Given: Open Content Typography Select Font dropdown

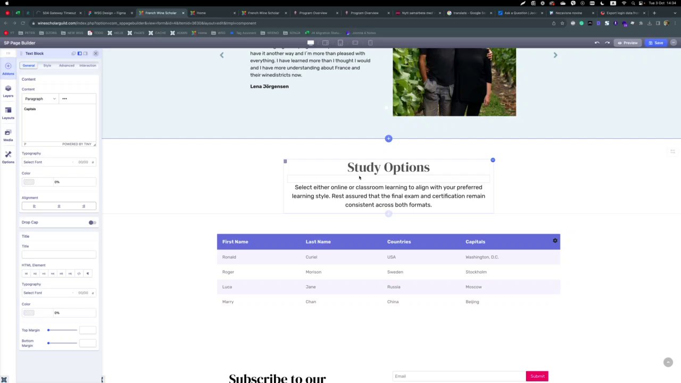Looking at the screenshot, I should [47, 162].
